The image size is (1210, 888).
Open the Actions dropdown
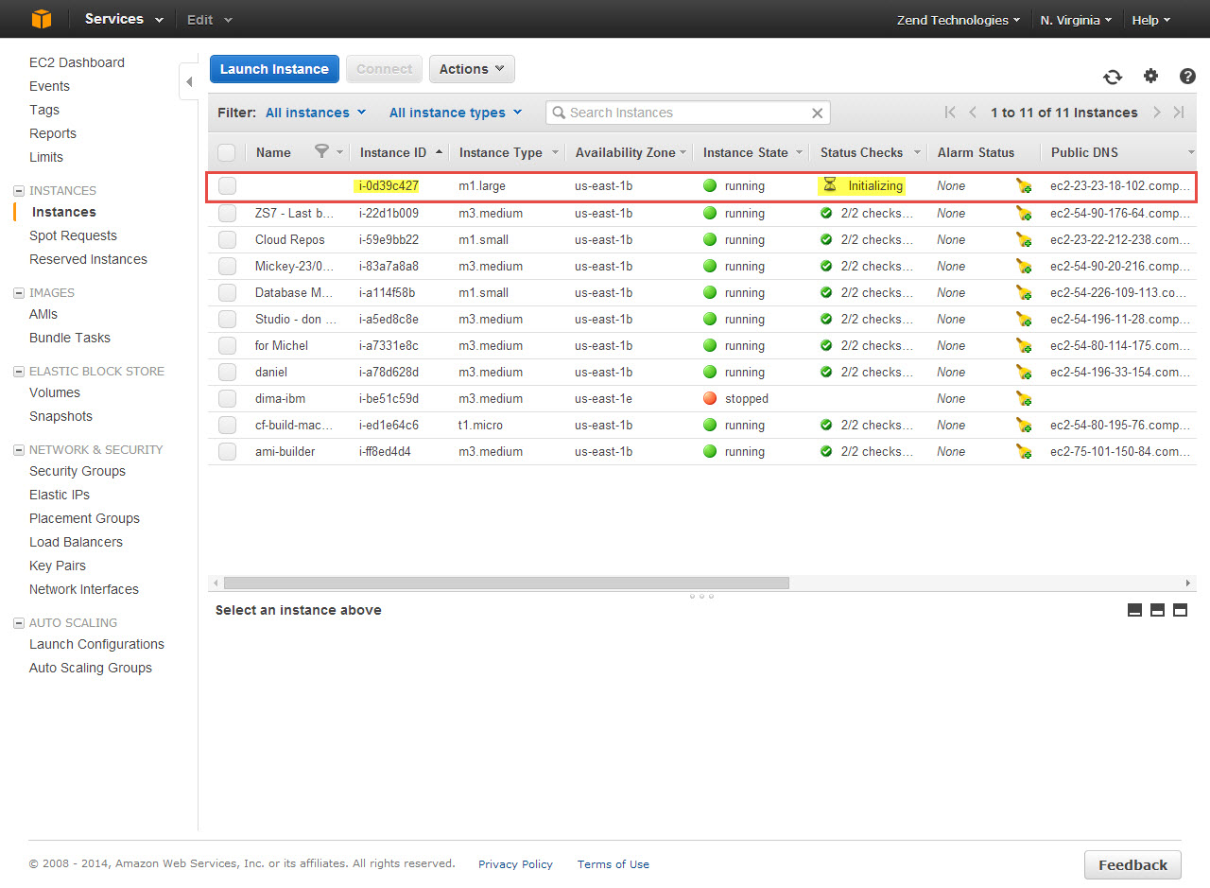tap(472, 68)
